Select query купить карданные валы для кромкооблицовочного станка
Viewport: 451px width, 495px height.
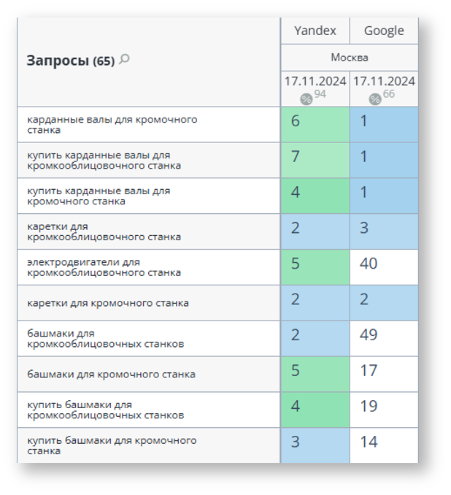coord(104,161)
